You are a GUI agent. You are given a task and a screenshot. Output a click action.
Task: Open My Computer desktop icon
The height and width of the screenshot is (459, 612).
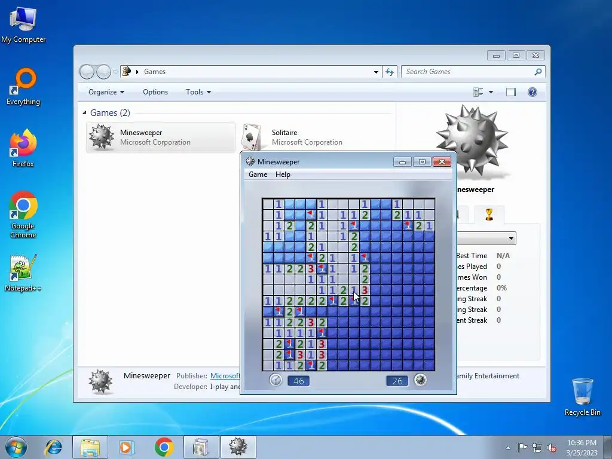click(x=23, y=24)
